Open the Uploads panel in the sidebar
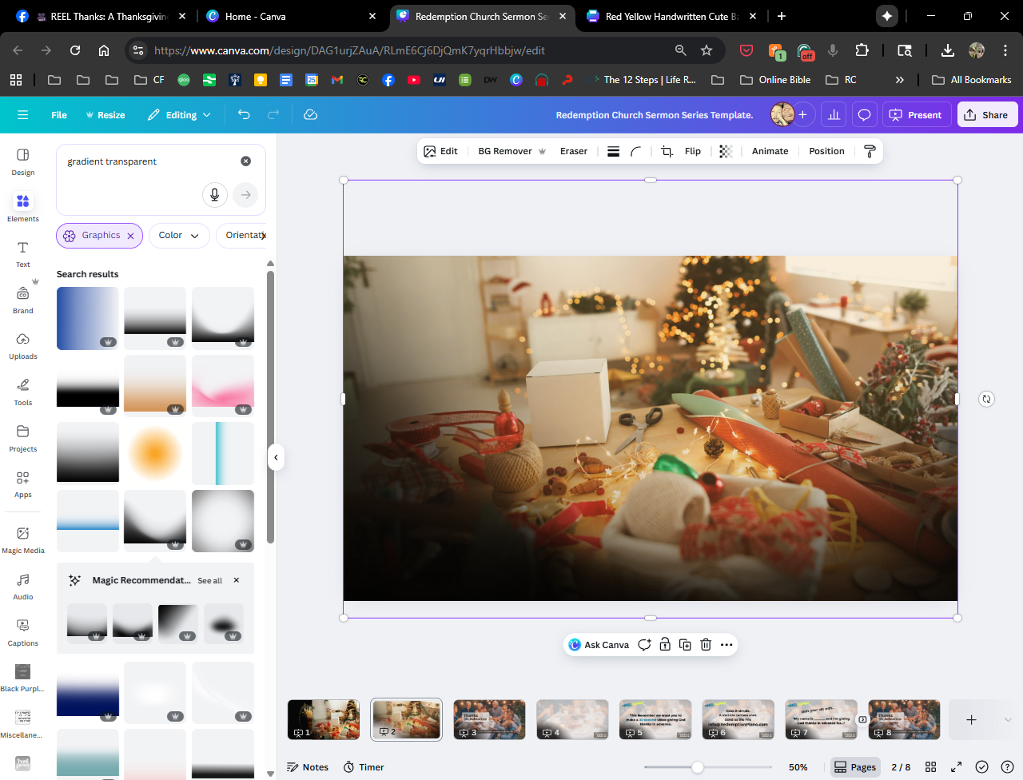Image resolution: width=1023 pixels, height=780 pixels. [23, 345]
